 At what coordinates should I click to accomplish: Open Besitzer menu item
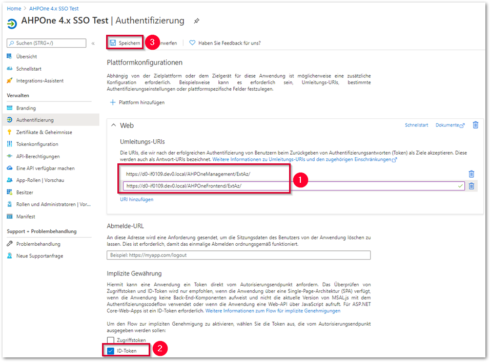pos(25,192)
